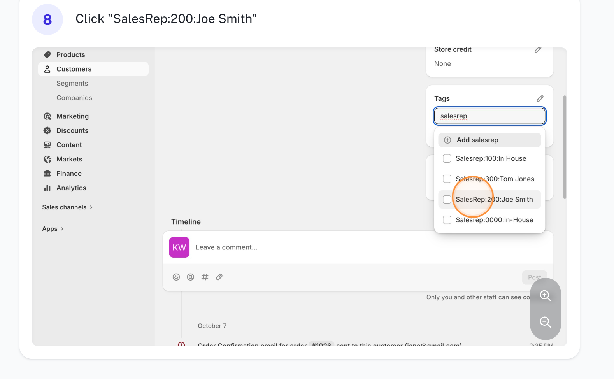This screenshot has width=614, height=379.
Task: Click the @ mention icon
Action: tap(191, 277)
